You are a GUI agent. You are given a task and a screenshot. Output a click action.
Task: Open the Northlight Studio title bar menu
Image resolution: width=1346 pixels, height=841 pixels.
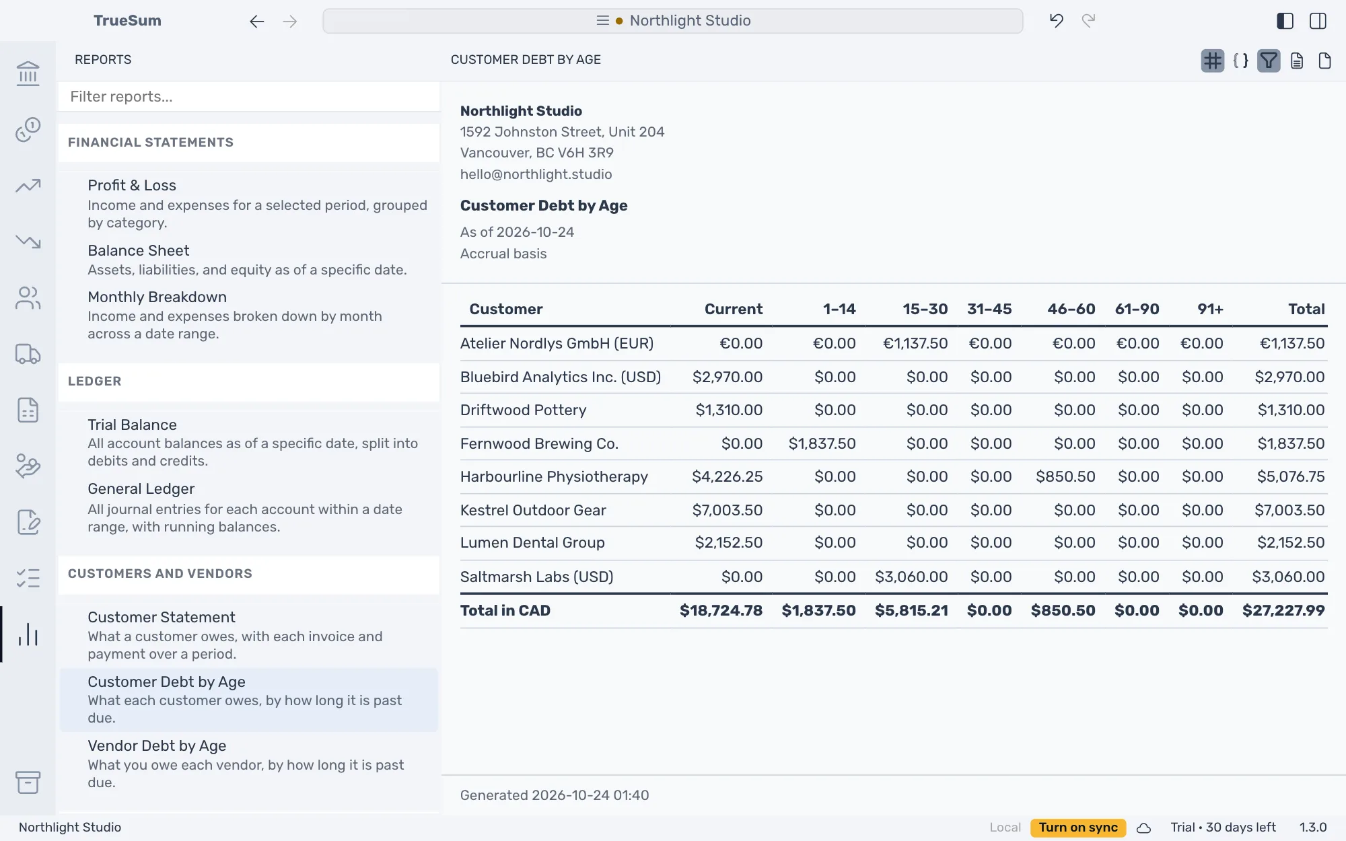click(x=672, y=21)
